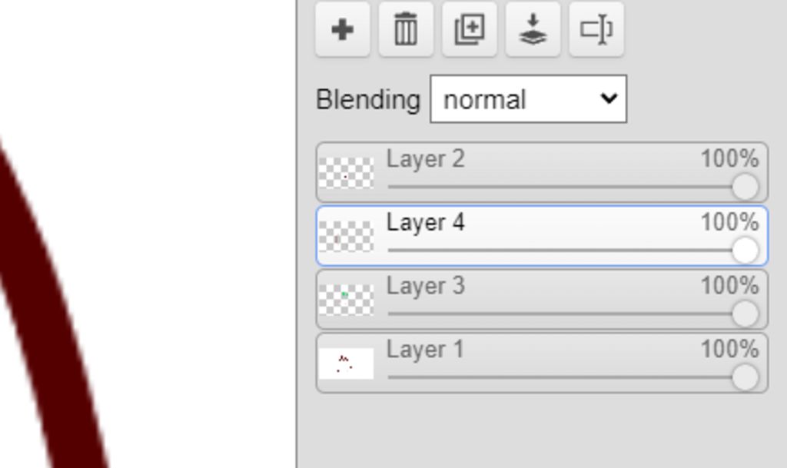
Task: Click Layer 1 opacity slider handle
Action: pyautogui.click(x=745, y=377)
